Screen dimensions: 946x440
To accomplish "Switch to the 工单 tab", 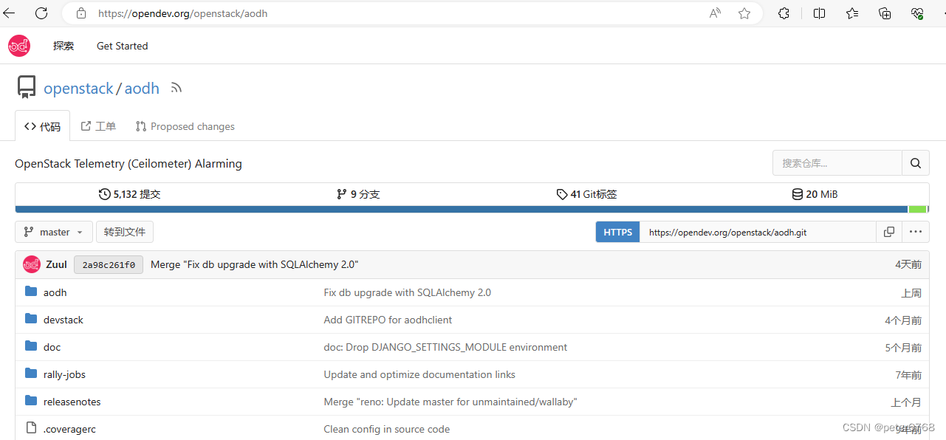I will [x=98, y=126].
